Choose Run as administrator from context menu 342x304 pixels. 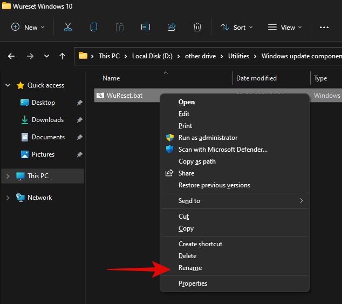tap(208, 138)
